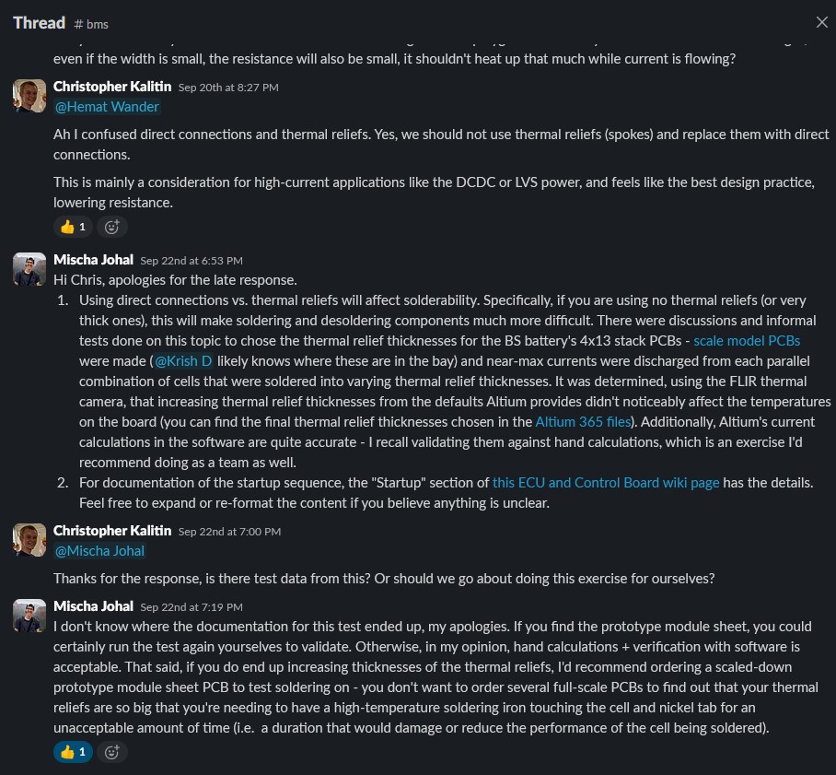
Task: Open the scale model PCBs link
Action: pyautogui.click(x=747, y=340)
